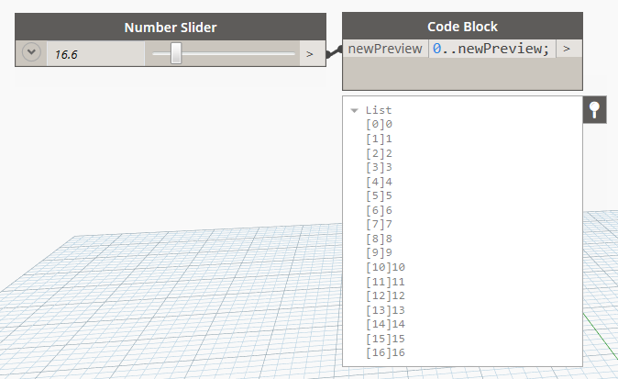
Task: Select list item [9]9
Action: 379,252
